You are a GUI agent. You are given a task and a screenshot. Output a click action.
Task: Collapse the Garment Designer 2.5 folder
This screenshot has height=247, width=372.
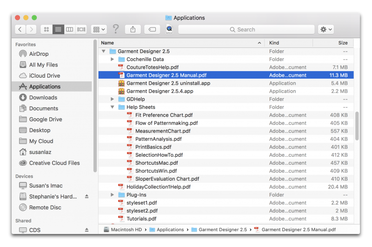click(x=104, y=51)
